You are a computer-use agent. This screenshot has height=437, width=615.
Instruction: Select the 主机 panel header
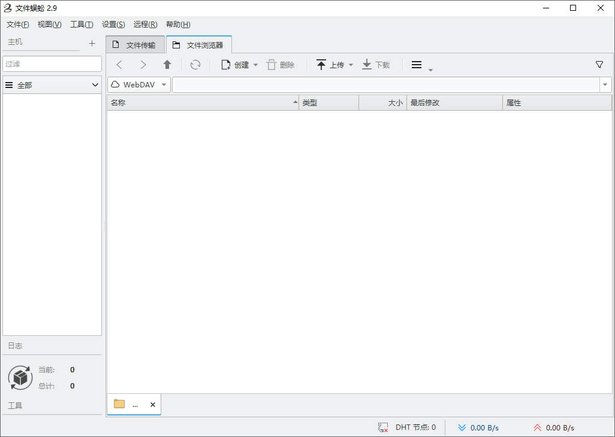click(x=16, y=42)
